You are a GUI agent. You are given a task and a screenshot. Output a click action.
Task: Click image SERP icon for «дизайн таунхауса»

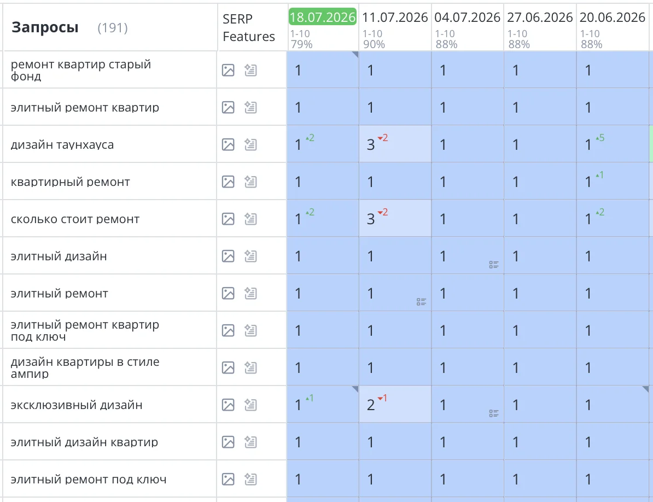tap(228, 144)
